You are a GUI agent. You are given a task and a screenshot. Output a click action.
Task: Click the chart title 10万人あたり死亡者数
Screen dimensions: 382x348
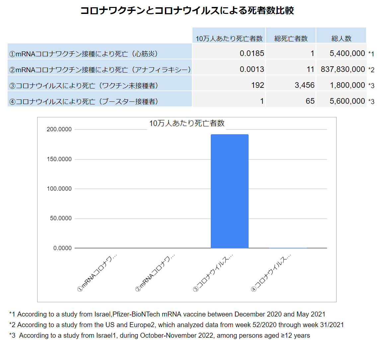click(187, 123)
